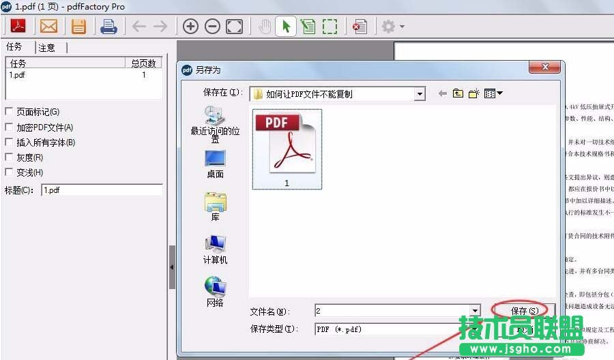Viewport: 614px width, 360px height.
Task: Click the 总页数 column header
Action: [143, 63]
